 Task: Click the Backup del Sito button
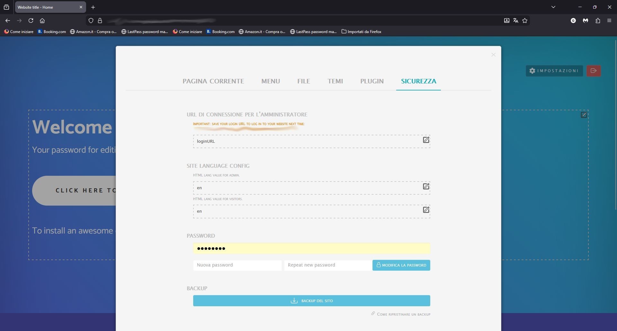[x=311, y=301]
